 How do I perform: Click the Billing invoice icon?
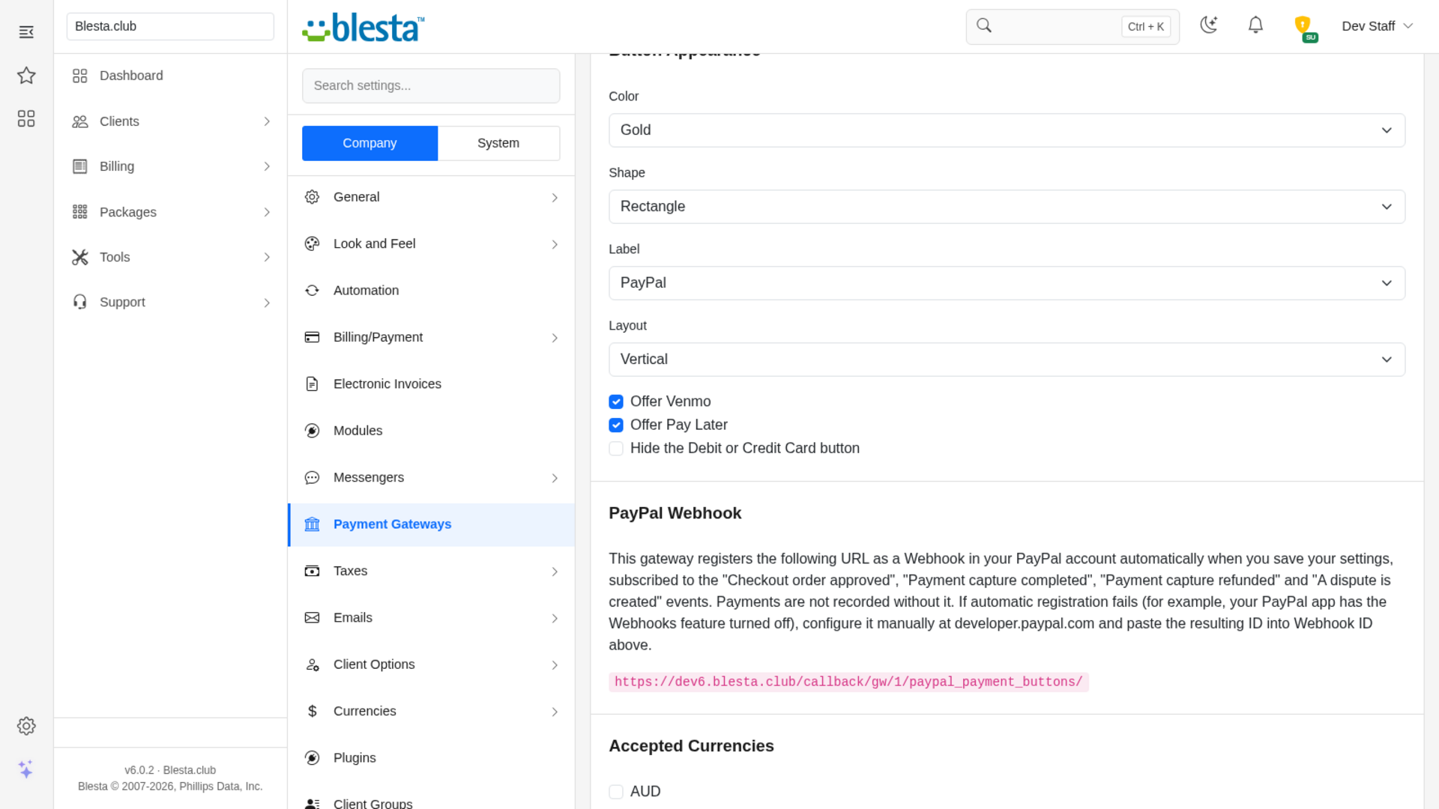click(80, 166)
